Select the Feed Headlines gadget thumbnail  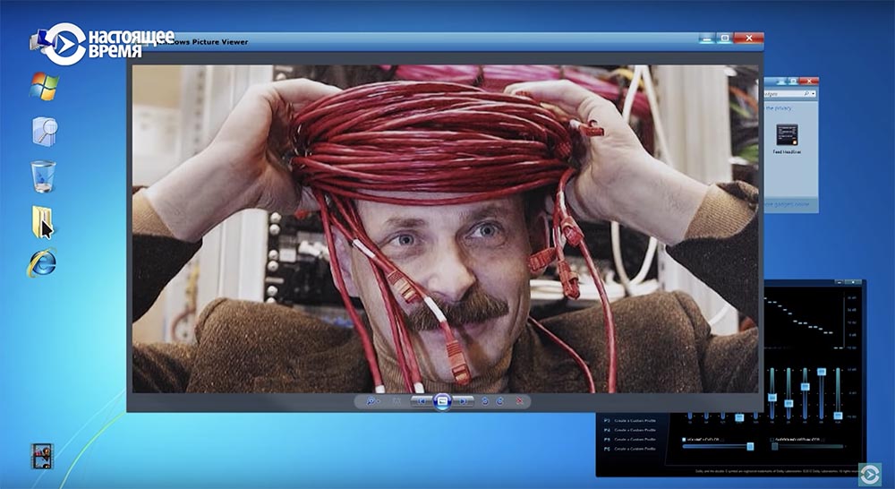click(787, 135)
